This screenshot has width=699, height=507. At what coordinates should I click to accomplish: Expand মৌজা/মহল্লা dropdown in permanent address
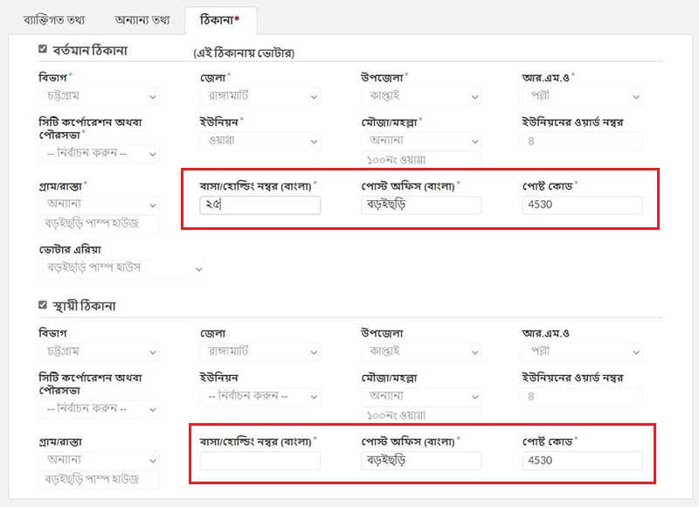pos(421,396)
